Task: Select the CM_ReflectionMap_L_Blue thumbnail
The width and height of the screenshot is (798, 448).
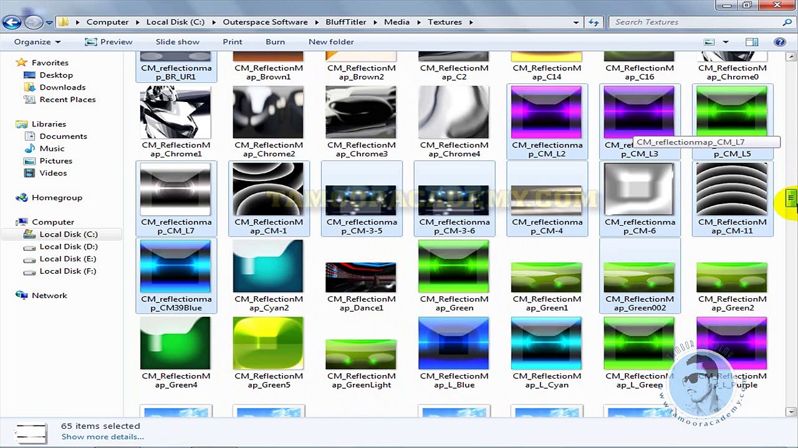Action: point(454,344)
